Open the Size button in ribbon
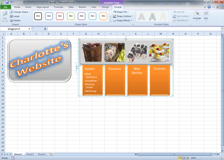Screen dimensions: 224x160 coord(206,16)
